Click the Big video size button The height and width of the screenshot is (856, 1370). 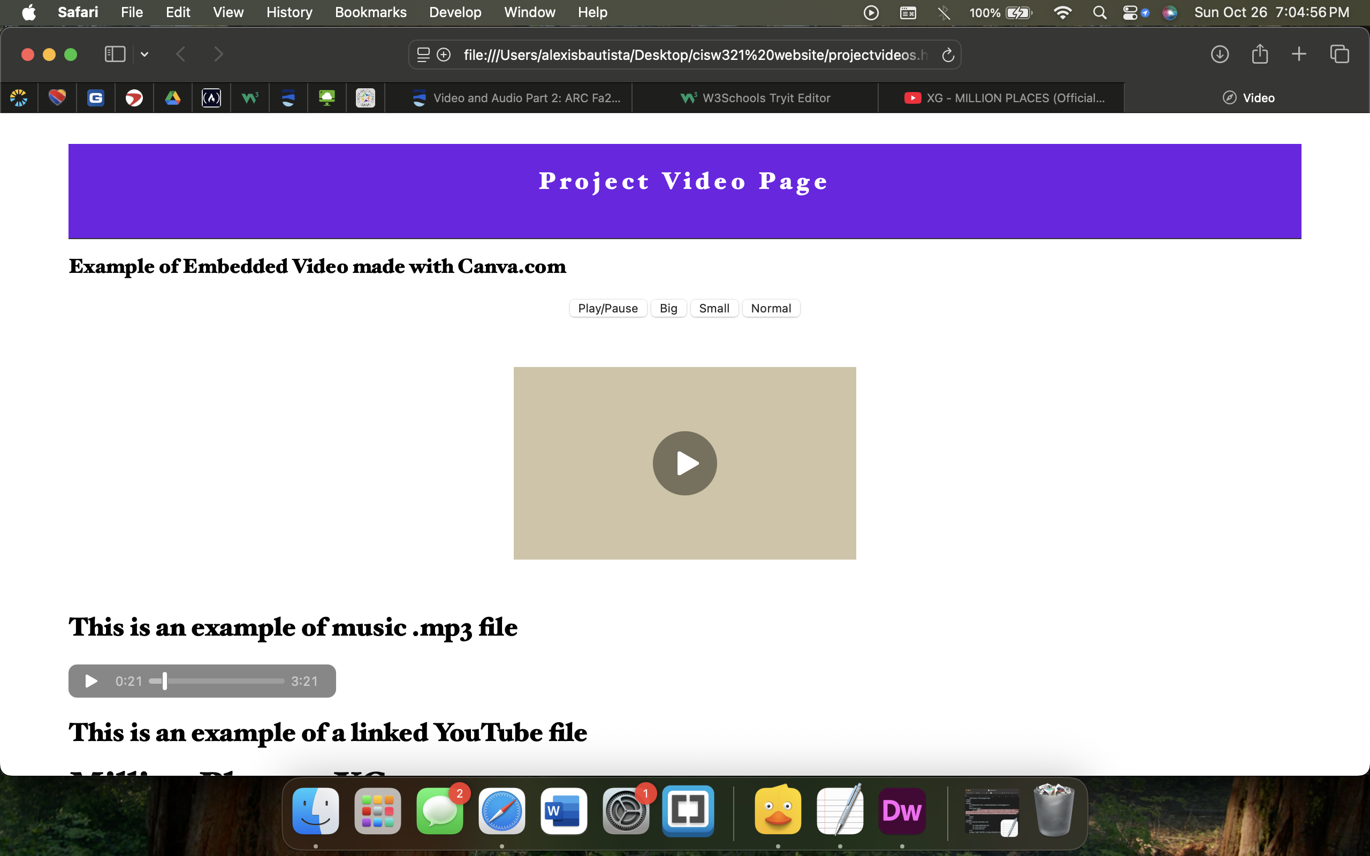click(668, 309)
